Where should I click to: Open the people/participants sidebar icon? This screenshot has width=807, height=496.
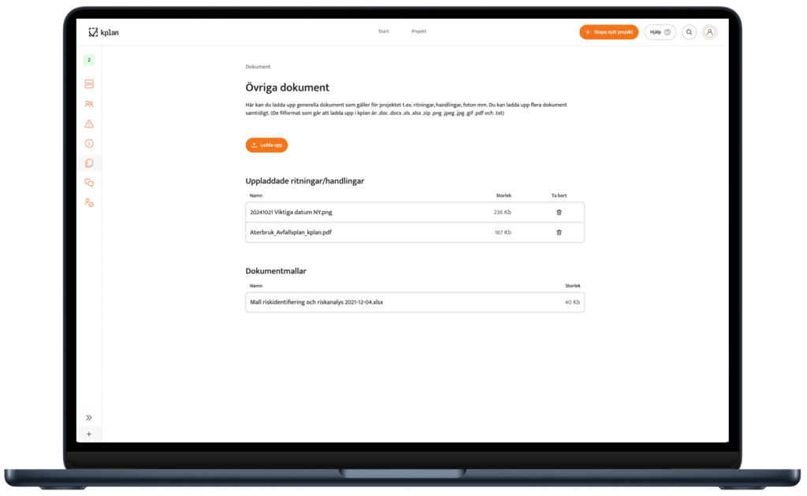[x=89, y=104]
